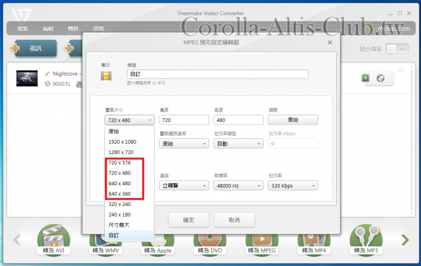This screenshot has height=266, width=421.
Task: Pick the 640 x 360 option
Action: (x=130, y=194)
